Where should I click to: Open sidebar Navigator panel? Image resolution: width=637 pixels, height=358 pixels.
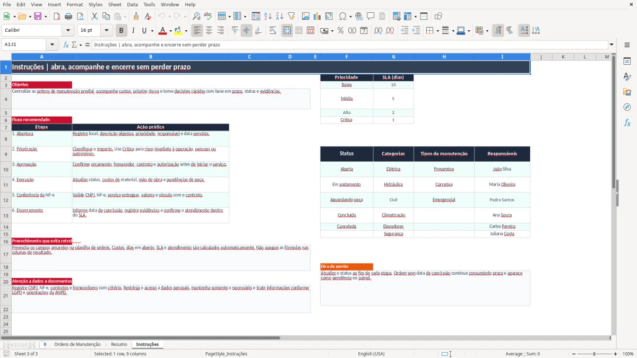point(627,107)
